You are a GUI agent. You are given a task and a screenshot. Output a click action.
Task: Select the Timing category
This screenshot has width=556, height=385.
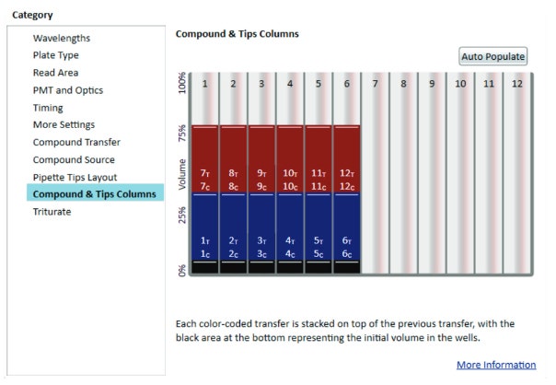click(48, 108)
